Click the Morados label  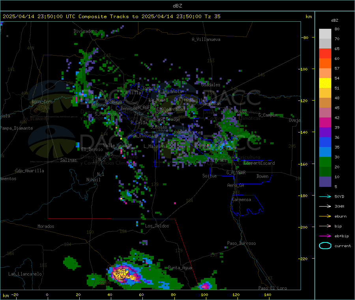coord(46,226)
